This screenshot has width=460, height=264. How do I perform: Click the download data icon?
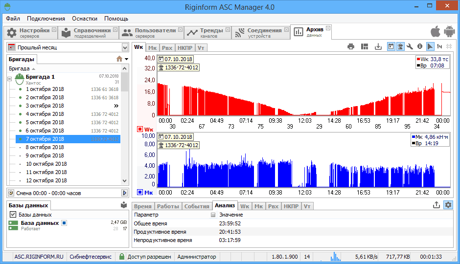[378, 46]
